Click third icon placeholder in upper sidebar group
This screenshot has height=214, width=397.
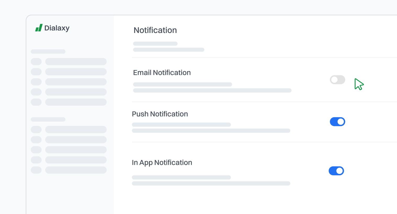(x=36, y=82)
